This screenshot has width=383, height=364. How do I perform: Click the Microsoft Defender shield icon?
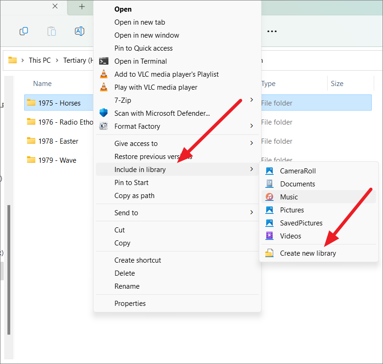104,113
